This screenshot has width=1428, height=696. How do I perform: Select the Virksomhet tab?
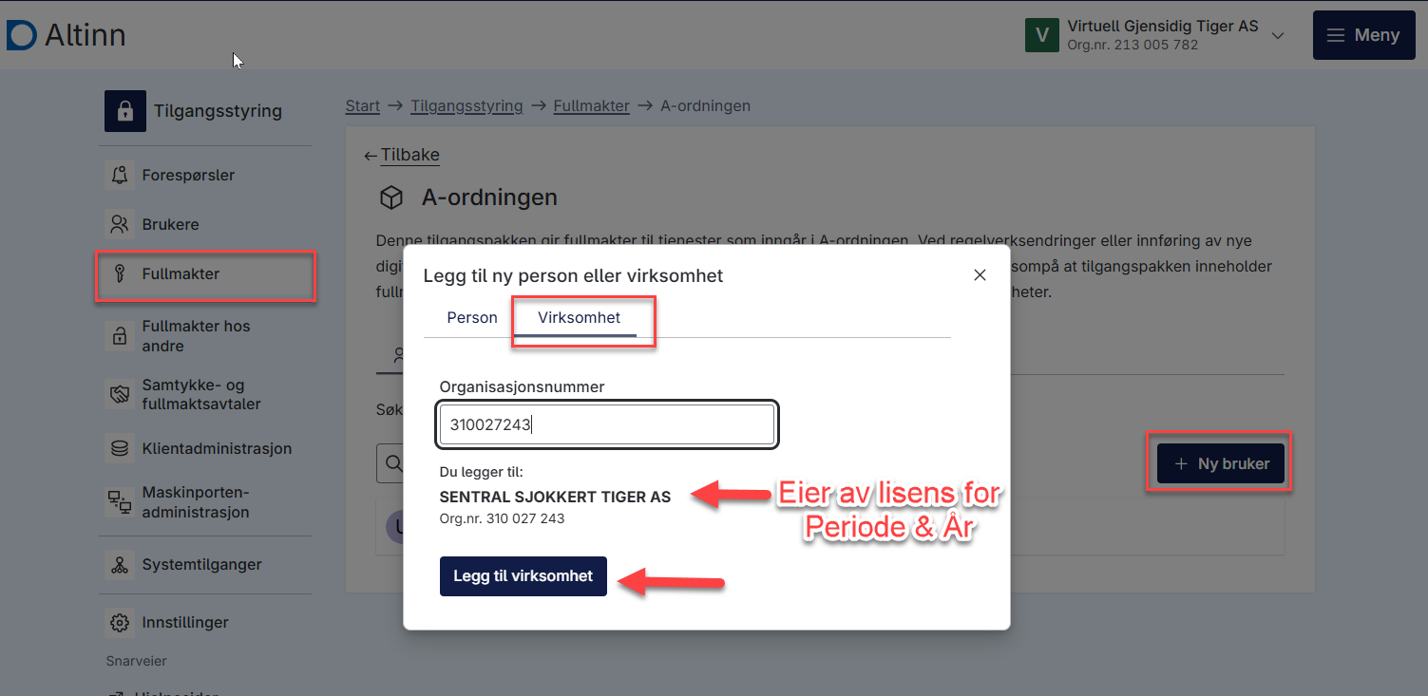(580, 317)
